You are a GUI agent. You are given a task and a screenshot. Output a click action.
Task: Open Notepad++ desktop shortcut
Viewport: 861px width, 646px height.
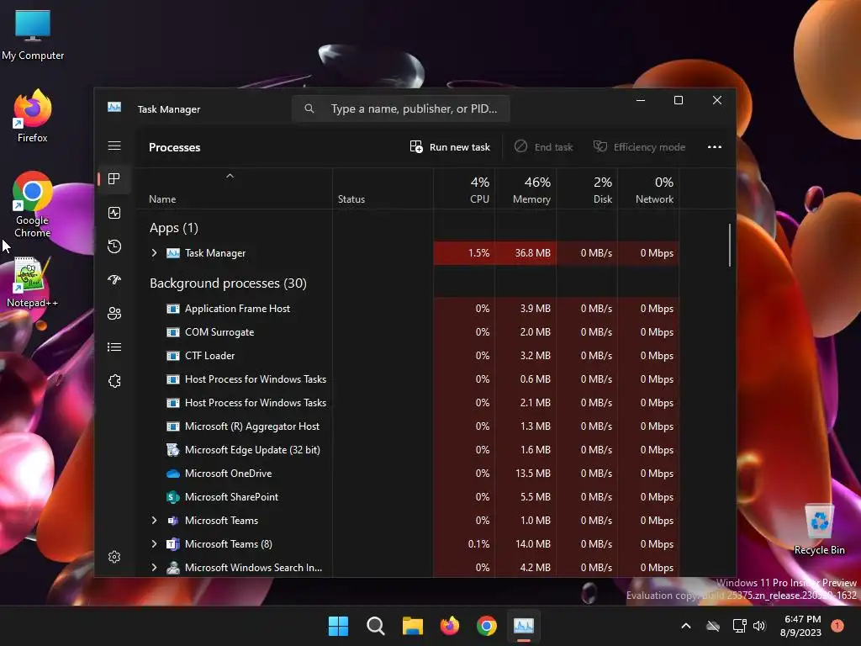33,283
